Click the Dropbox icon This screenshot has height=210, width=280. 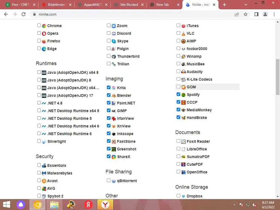[x=183, y=196]
